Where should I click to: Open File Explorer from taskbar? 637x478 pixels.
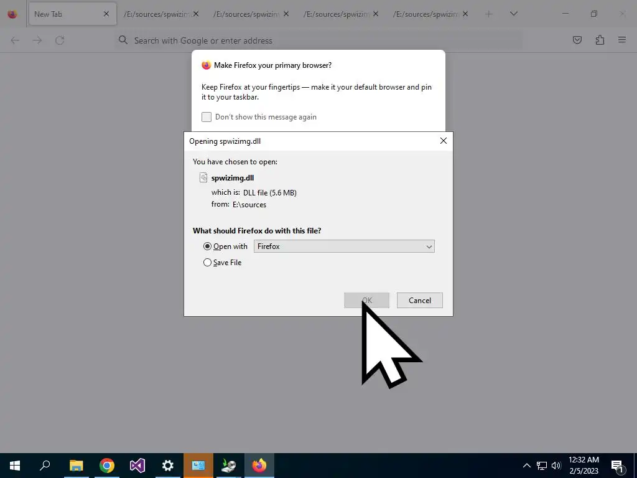click(76, 466)
